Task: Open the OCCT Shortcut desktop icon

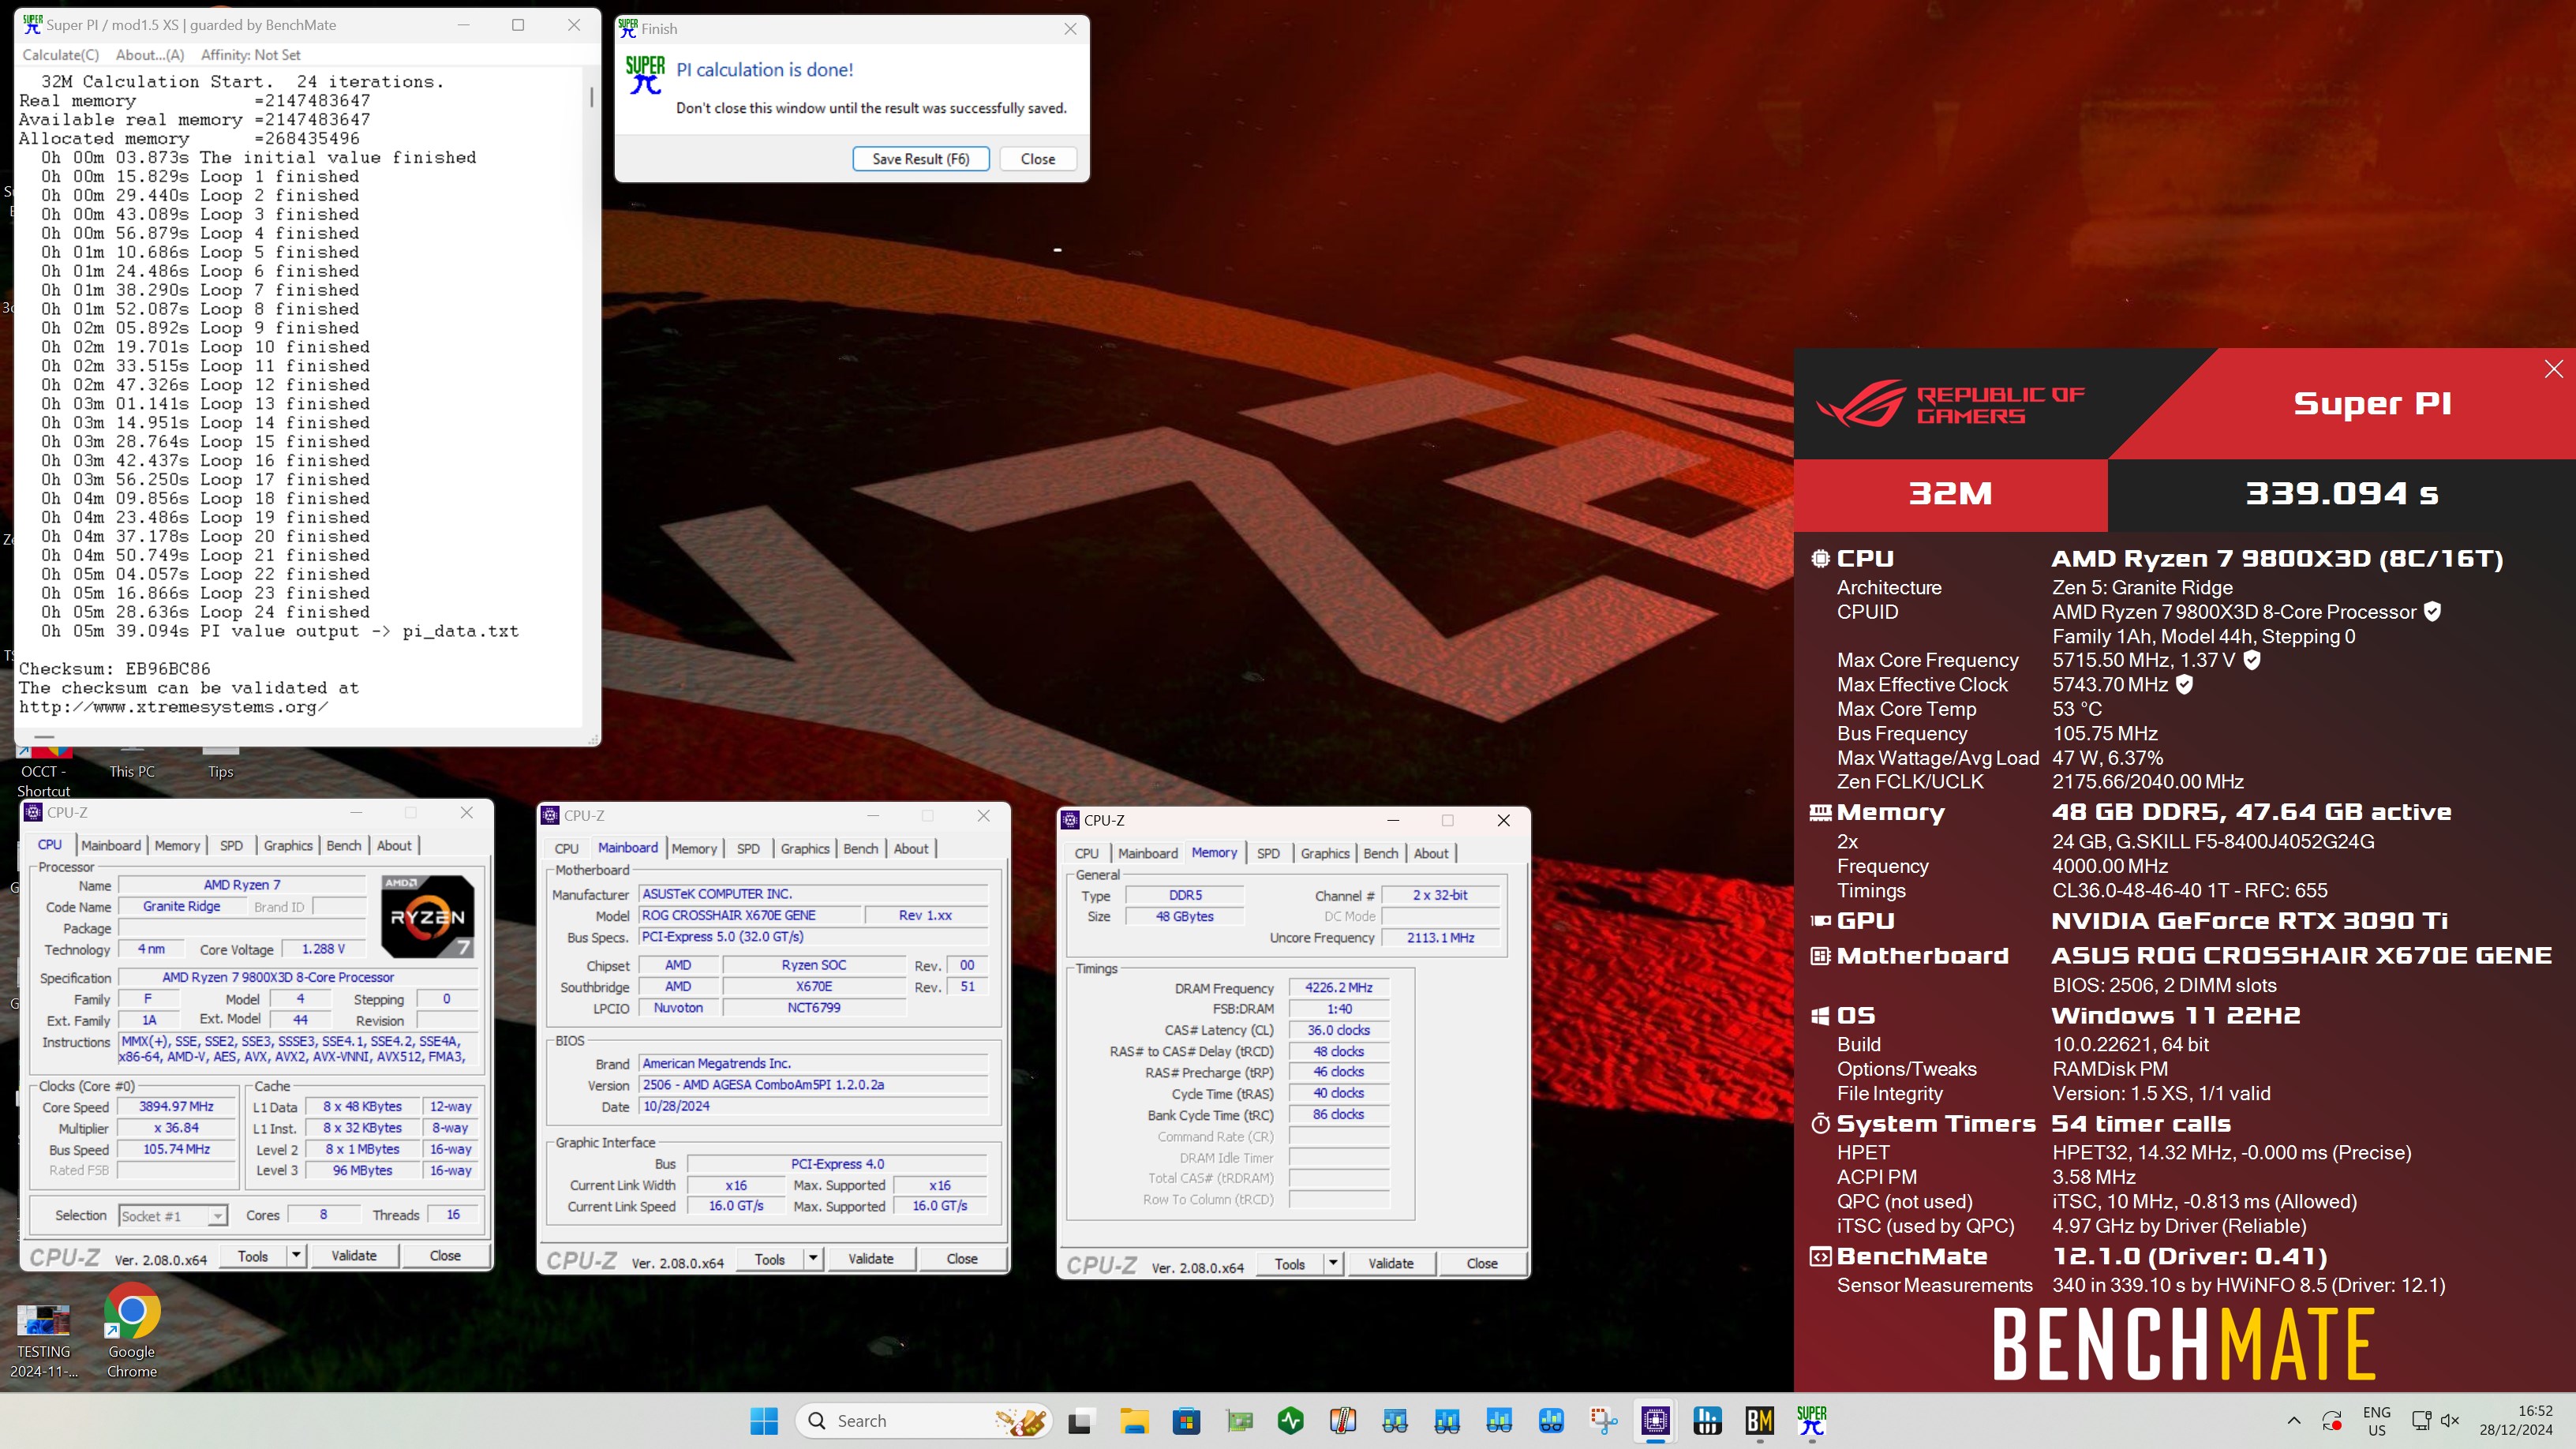Action: click(44, 770)
